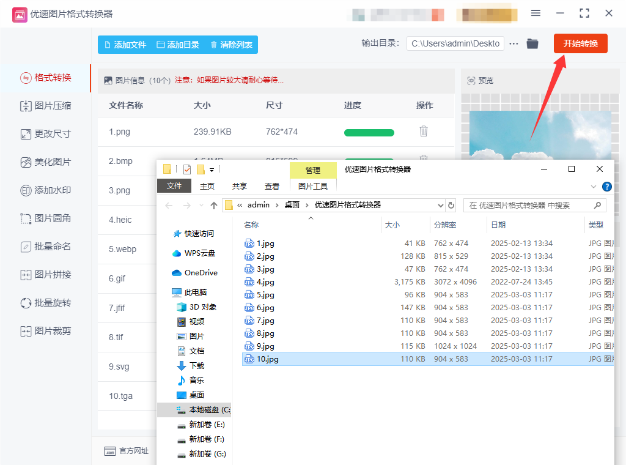The height and width of the screenshot is (465, 626).
Task: Open the 图片拼接 sidebar tool
Action: coord(45,275)
